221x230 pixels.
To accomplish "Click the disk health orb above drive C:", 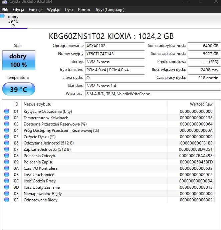I will tap(3, 16).
